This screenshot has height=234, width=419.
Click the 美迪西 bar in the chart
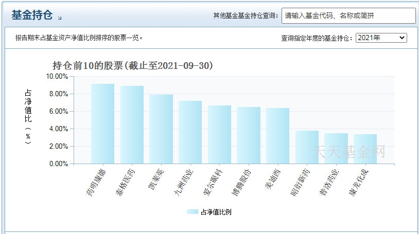[x=277, y=136]
